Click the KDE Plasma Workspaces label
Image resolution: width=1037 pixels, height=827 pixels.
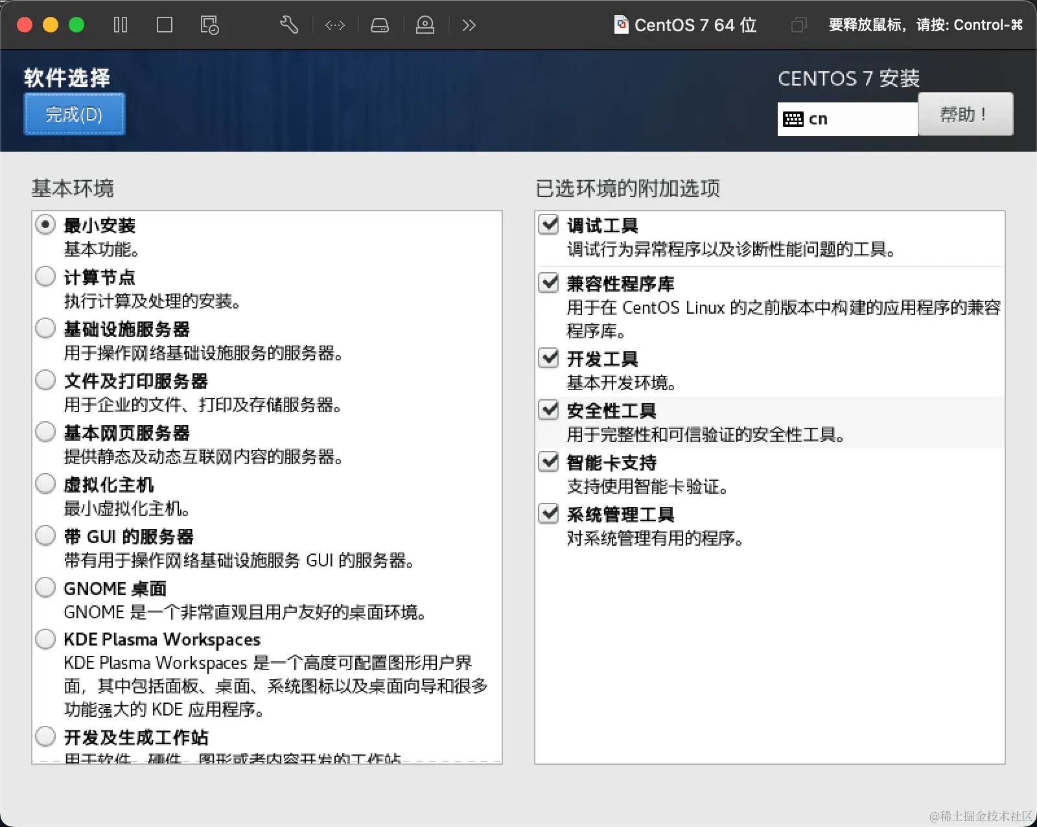coord(162,640)
